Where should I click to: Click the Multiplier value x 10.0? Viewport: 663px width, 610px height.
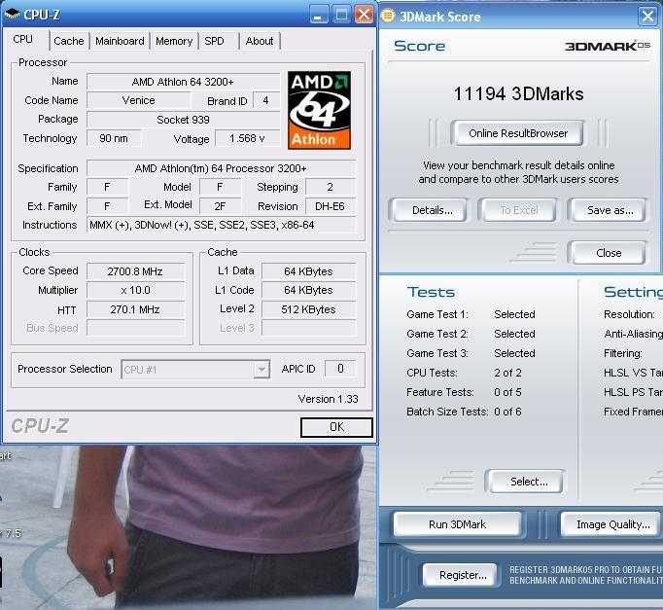(x=135, y=290)
